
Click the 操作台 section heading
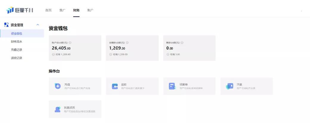click(x=54, y=71)
